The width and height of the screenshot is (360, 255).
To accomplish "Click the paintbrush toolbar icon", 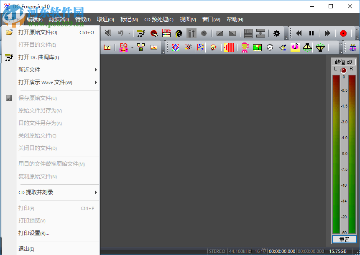I will [283, 47].
